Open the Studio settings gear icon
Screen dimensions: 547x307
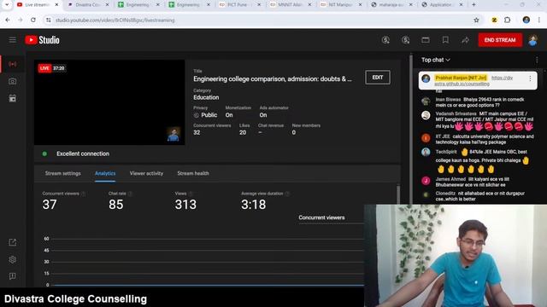coord(13,259)
